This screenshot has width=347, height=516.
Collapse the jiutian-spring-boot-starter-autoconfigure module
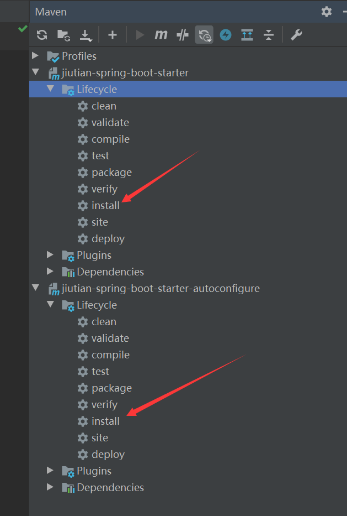coord(36,288)
